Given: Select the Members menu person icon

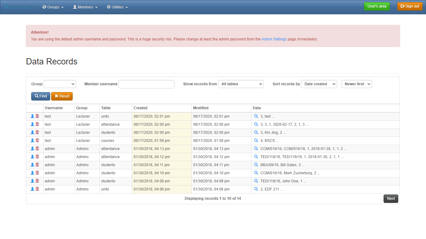Looking at the screenshot, I should click(x=76, y=7).
